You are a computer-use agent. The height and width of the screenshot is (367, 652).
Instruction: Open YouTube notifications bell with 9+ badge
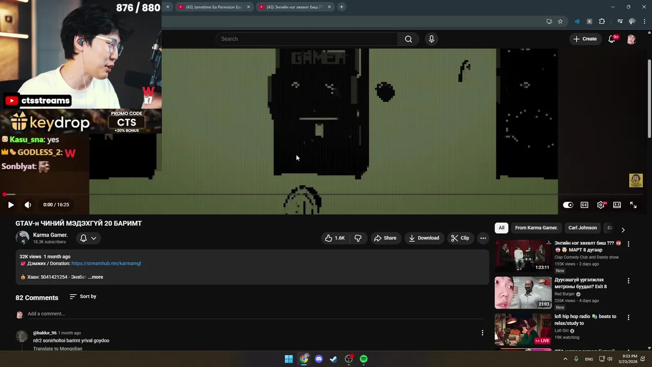[612, 39]
